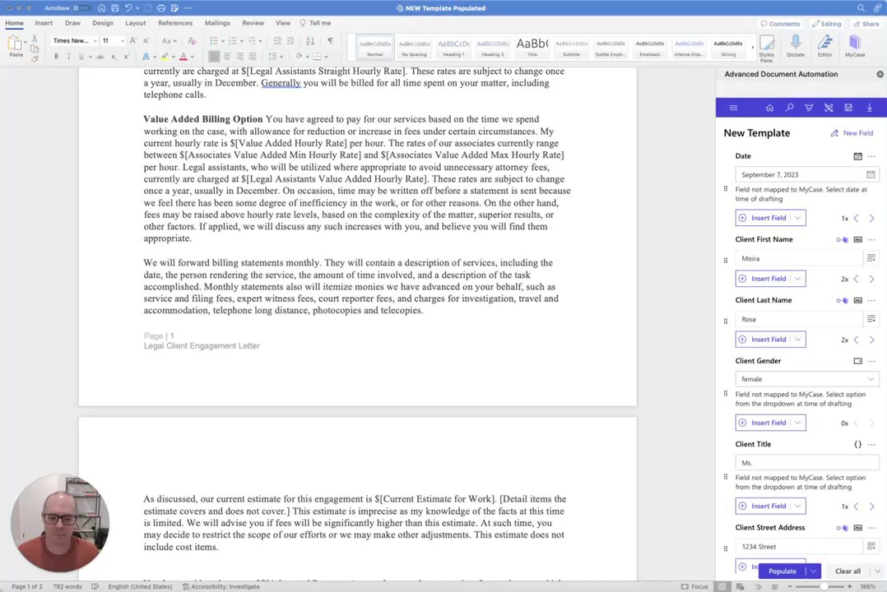Click the Clear all button
Viewport: 887px width, 592px height.
click(x=848, y=571)
